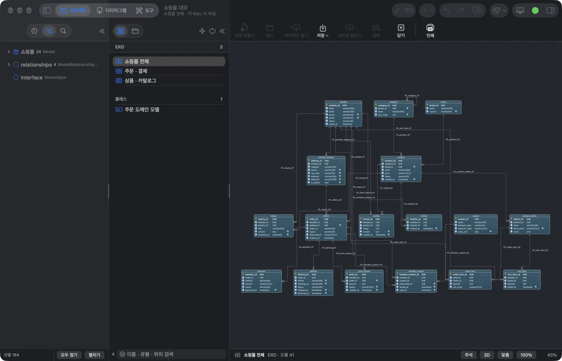Viewport: 562px width, 361px height.
Task: Toggle the 주석 annotations button
Action: (469, 355)
